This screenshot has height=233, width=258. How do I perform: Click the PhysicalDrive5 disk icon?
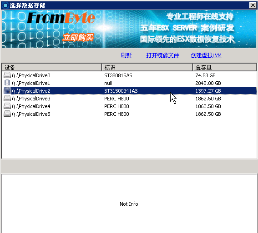[7, 114]
